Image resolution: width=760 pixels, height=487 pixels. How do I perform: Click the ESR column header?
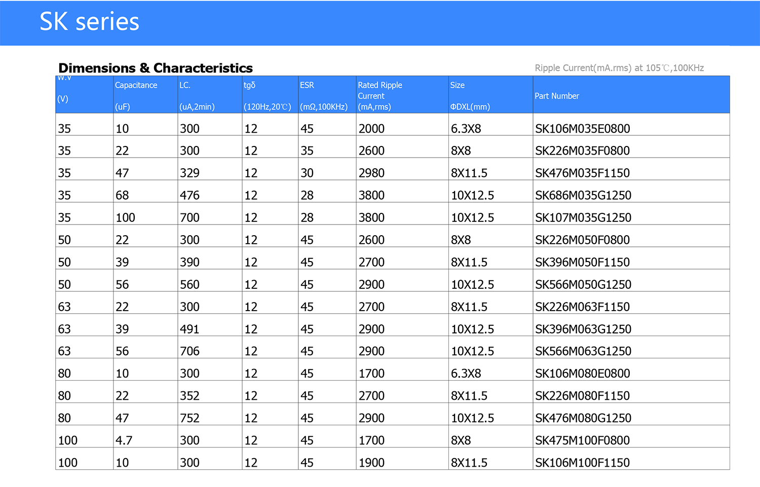click(307, 85)
